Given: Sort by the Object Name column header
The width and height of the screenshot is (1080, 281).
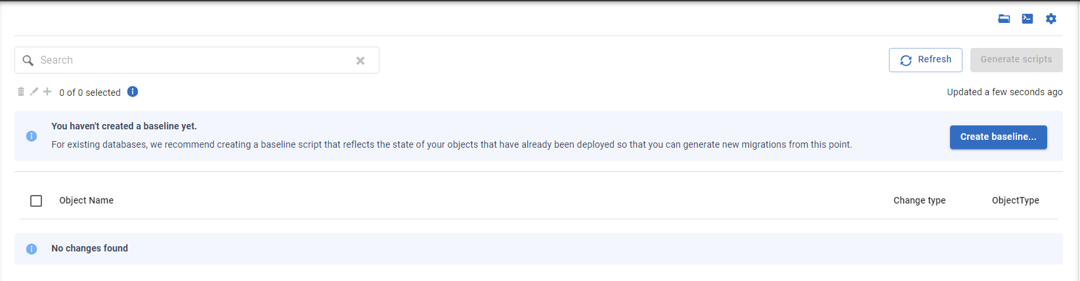Looking at the screenshot, I should coord(87,200).
